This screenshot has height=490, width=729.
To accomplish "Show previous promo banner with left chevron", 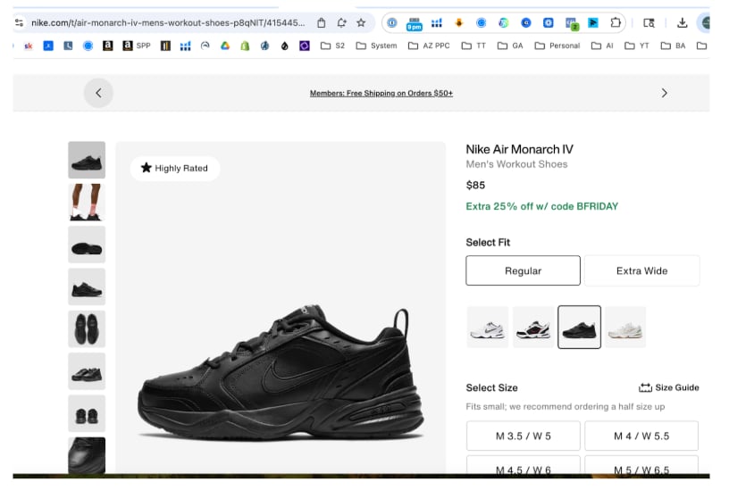I will pos(98,93).
